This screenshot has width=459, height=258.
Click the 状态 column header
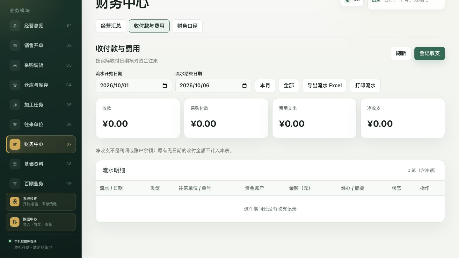[x=397, y=188]
